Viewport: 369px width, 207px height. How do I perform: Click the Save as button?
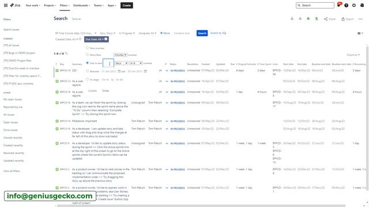(x=76, y=19)
